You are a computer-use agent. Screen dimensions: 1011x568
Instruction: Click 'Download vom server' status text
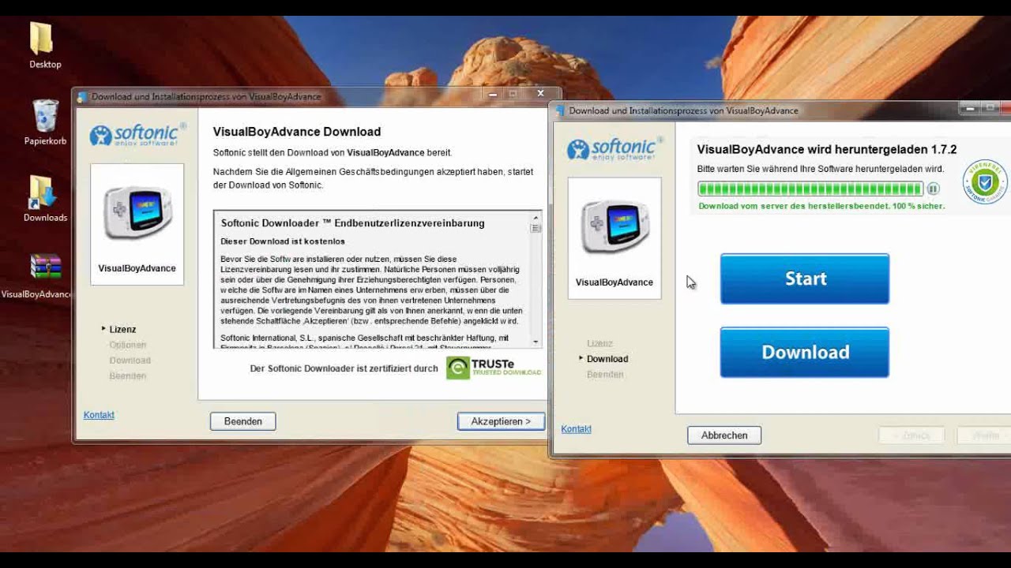821,206
